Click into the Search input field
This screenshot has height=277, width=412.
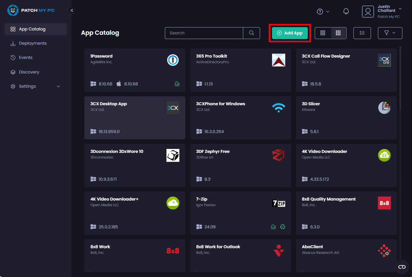pyautogui.click(x=204, y=33)
